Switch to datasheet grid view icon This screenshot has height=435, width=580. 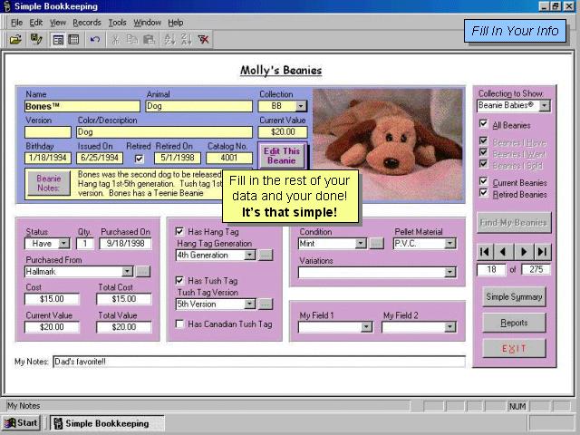(x=73, y=39)
